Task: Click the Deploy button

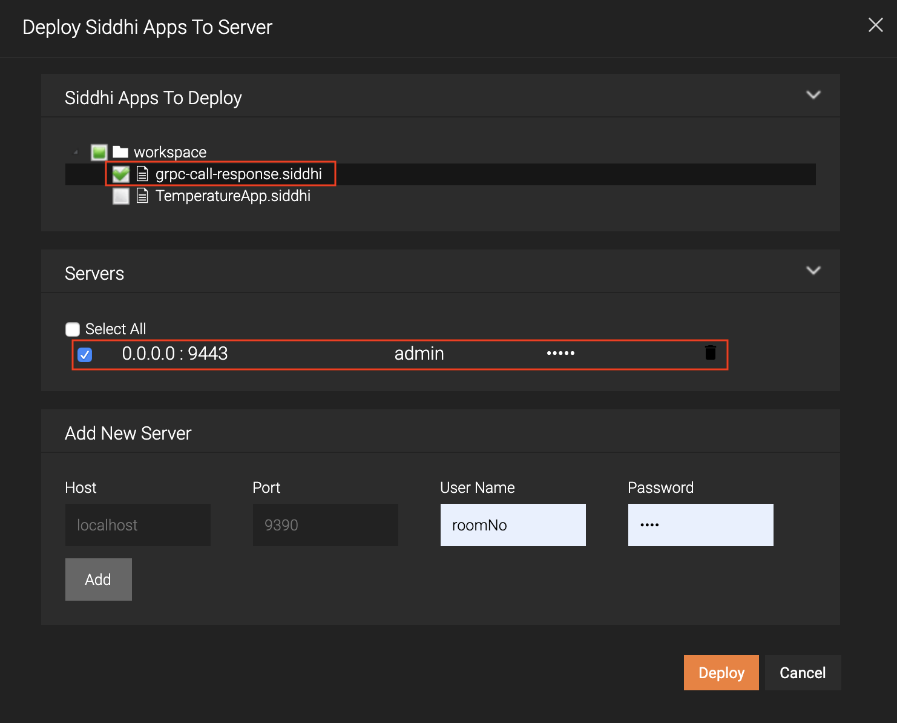Action: click(x=721, y=673)
